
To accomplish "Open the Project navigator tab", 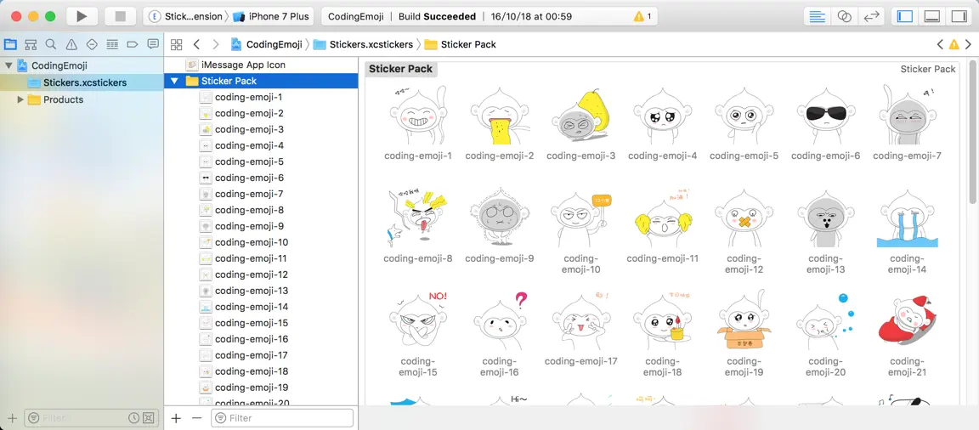I will [x=10, y=44].
